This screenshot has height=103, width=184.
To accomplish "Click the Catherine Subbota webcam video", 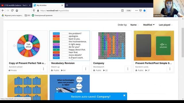I will pyautogui.click(x=169, y=9).
